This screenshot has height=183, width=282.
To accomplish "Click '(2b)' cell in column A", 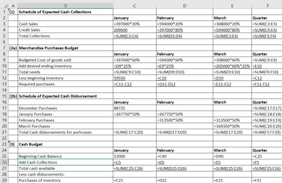I will [13, 96].
